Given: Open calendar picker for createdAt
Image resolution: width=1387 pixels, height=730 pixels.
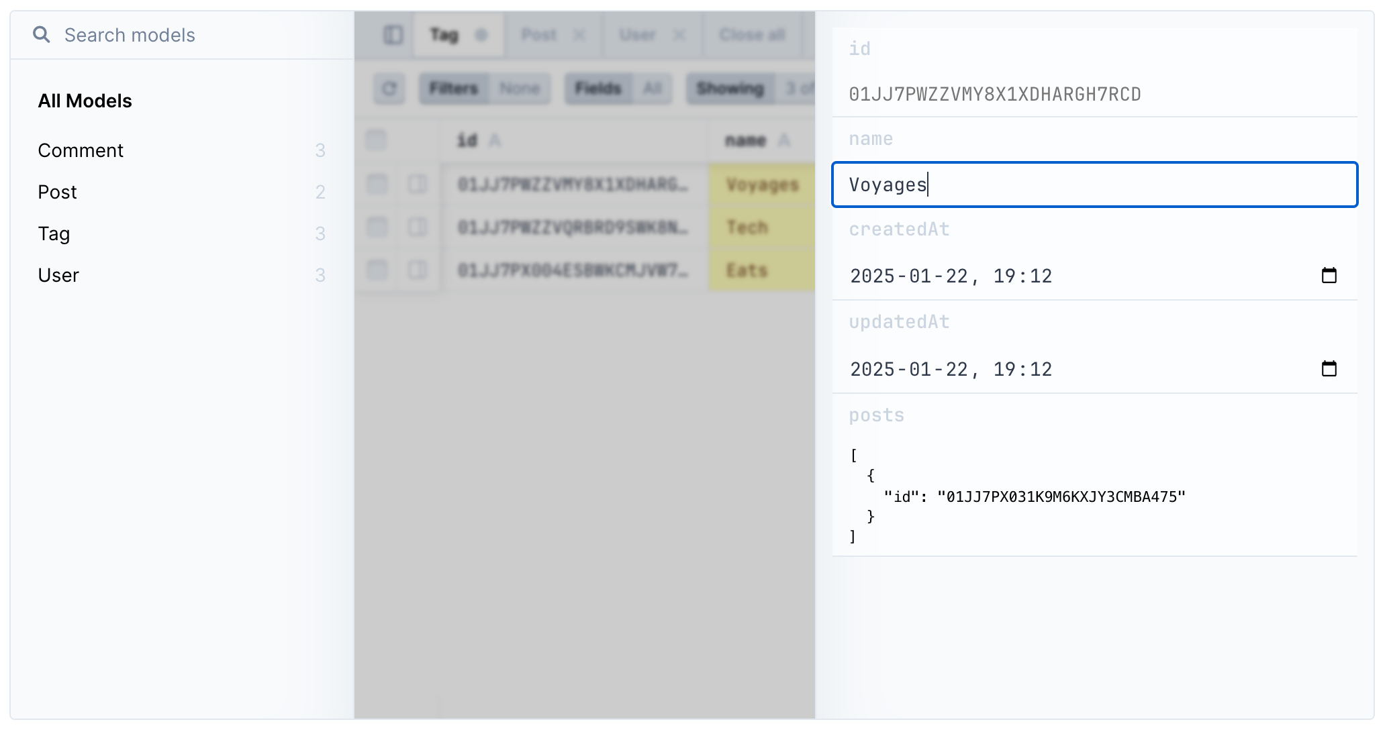Looking at the screenshot, I should [x=1329, y=276].
